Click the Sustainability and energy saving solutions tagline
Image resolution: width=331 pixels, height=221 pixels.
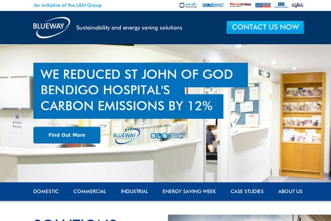[129, 28]
